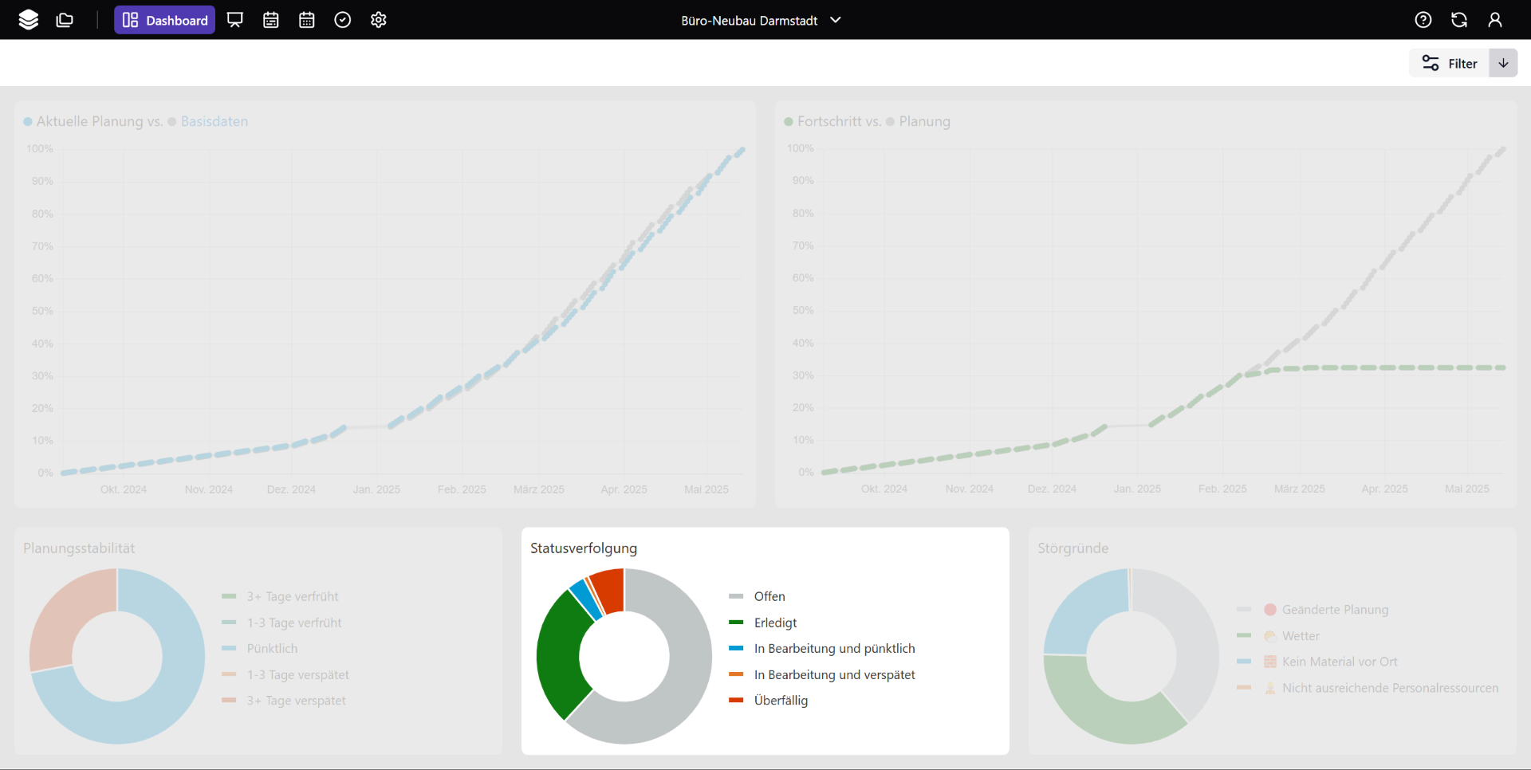
Task: Open the user profile icon
Action: [x=1495, y=20]
